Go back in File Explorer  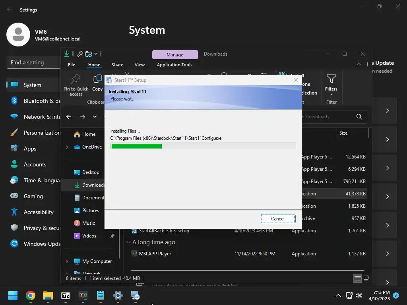coord(69,117)
